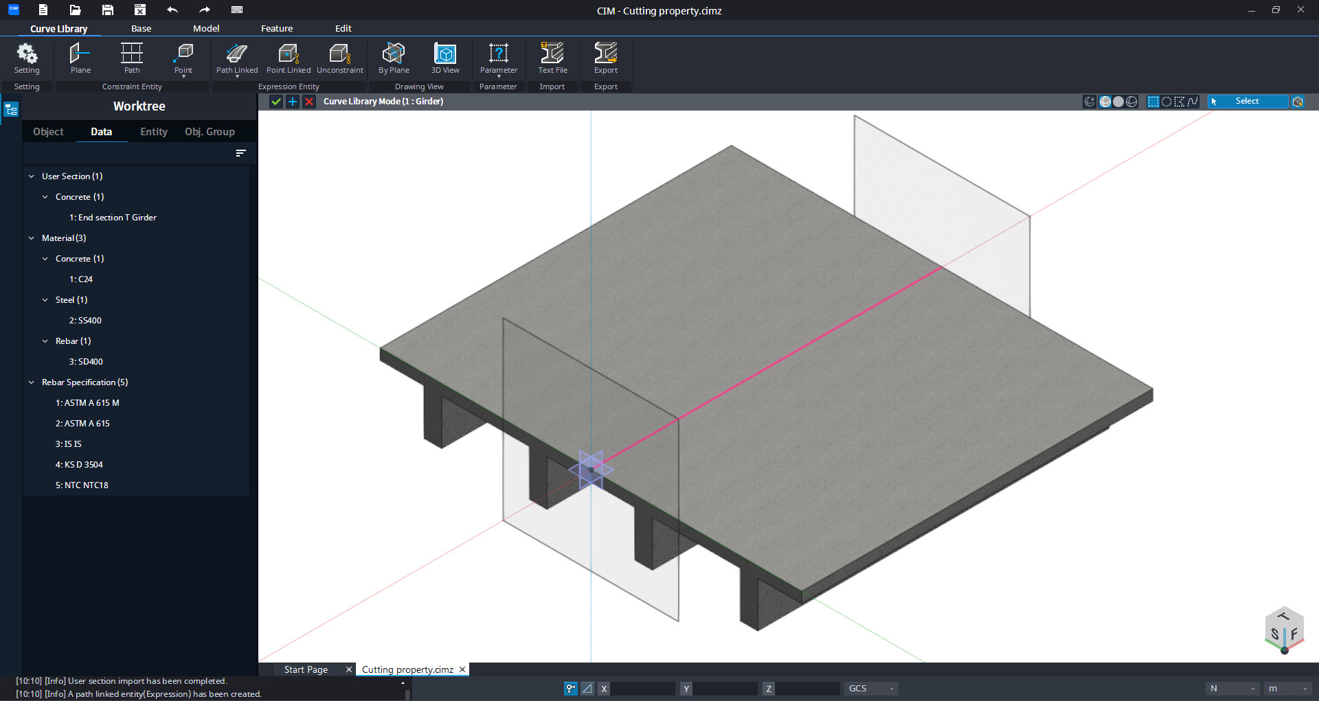The image size is (1319, 701).
Task: Click the Select mode button
Action: (1248, 102)
